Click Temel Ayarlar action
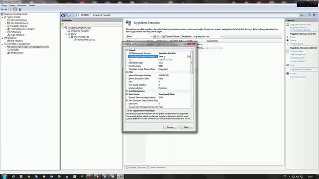319x179 pixels. point(297,51)
